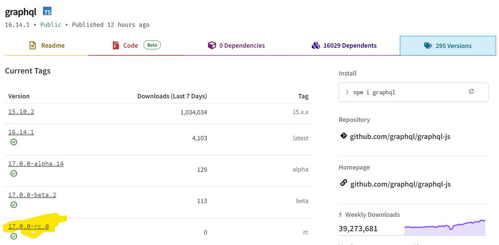
Task: Click the 129 downloads cell
Action: pyautogui.click(x=202, y=169)
